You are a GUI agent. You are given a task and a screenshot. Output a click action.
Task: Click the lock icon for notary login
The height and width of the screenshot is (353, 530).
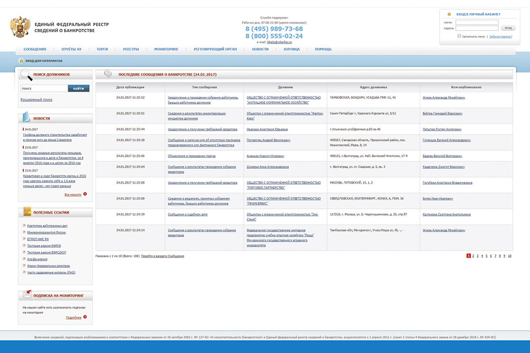[x=21, y=61]
